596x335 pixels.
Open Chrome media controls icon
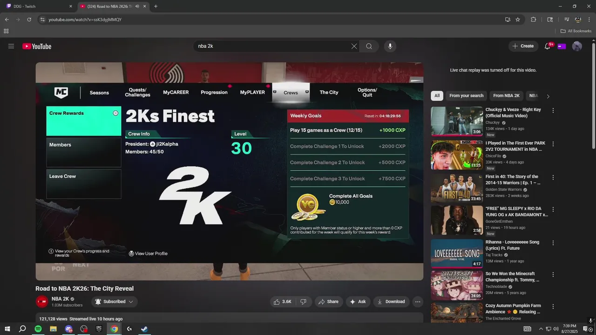567,20
